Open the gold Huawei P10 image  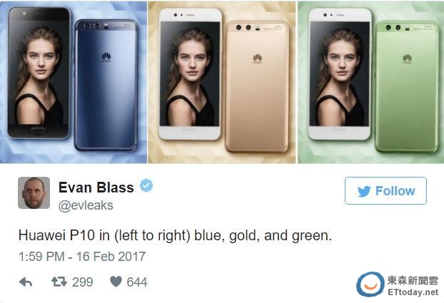[222, 82]
